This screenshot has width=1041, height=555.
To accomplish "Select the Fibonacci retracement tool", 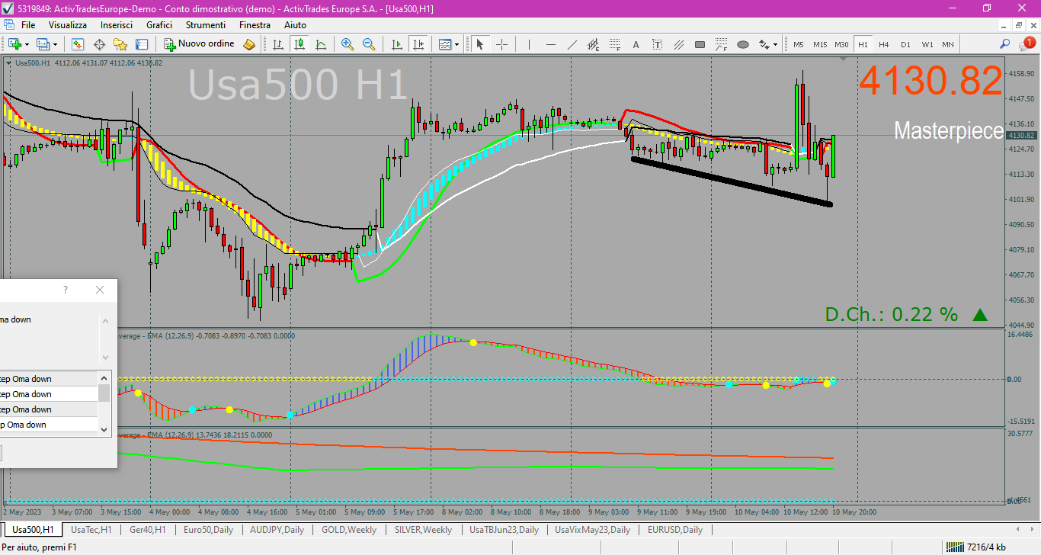I will (615, 44).
